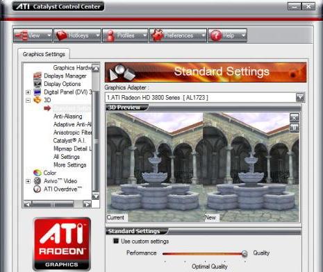Click the Hotkeys red card icon

point(62,35)
